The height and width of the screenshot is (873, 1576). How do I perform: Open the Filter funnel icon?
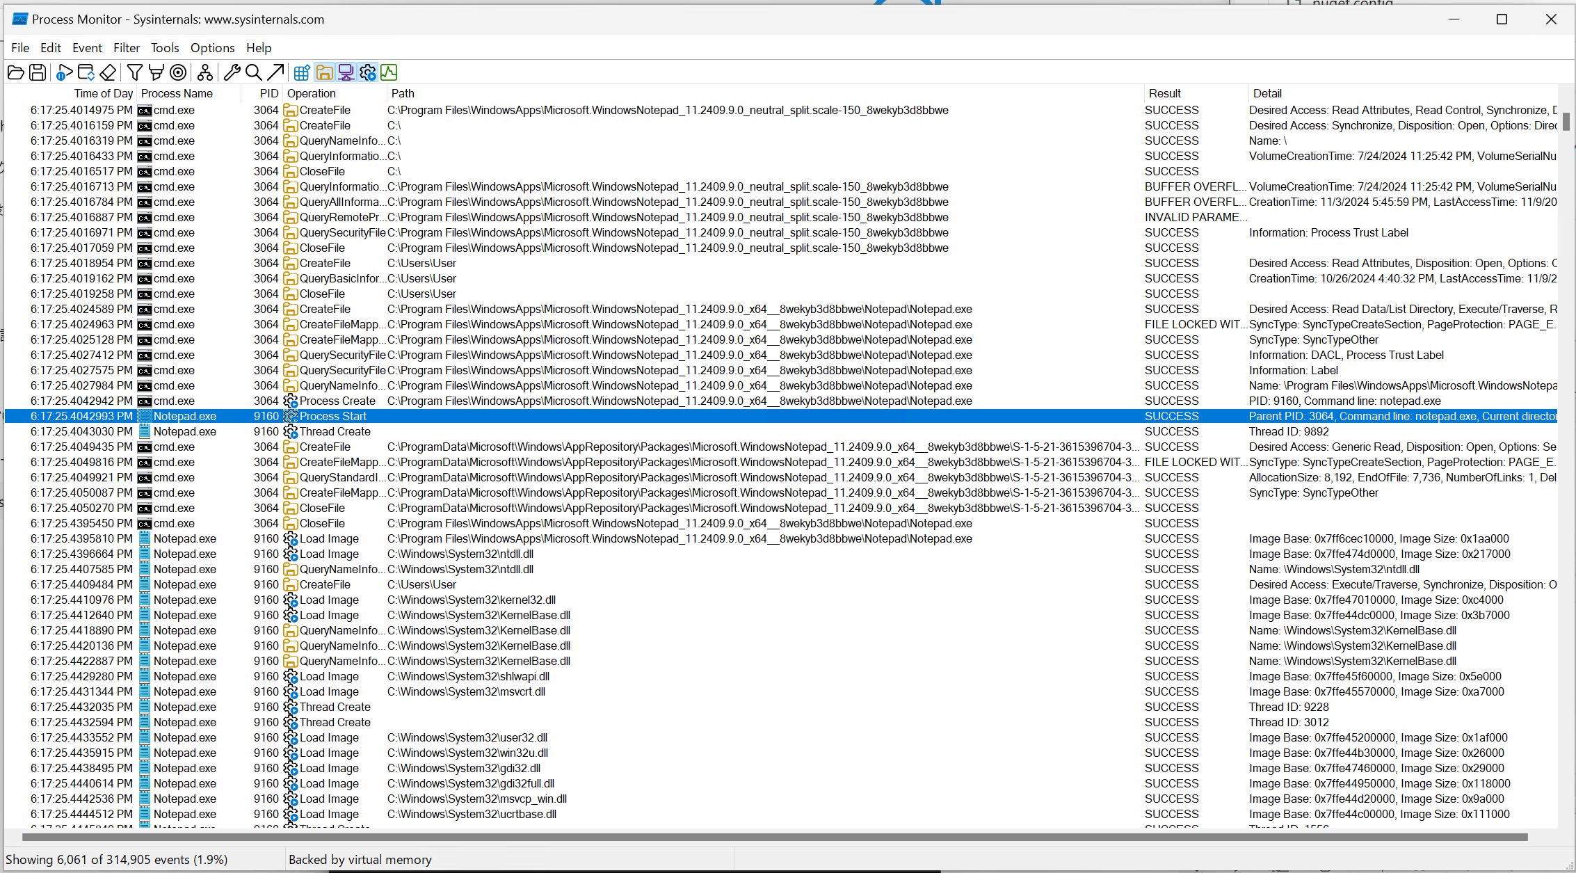tap(135, 72)
